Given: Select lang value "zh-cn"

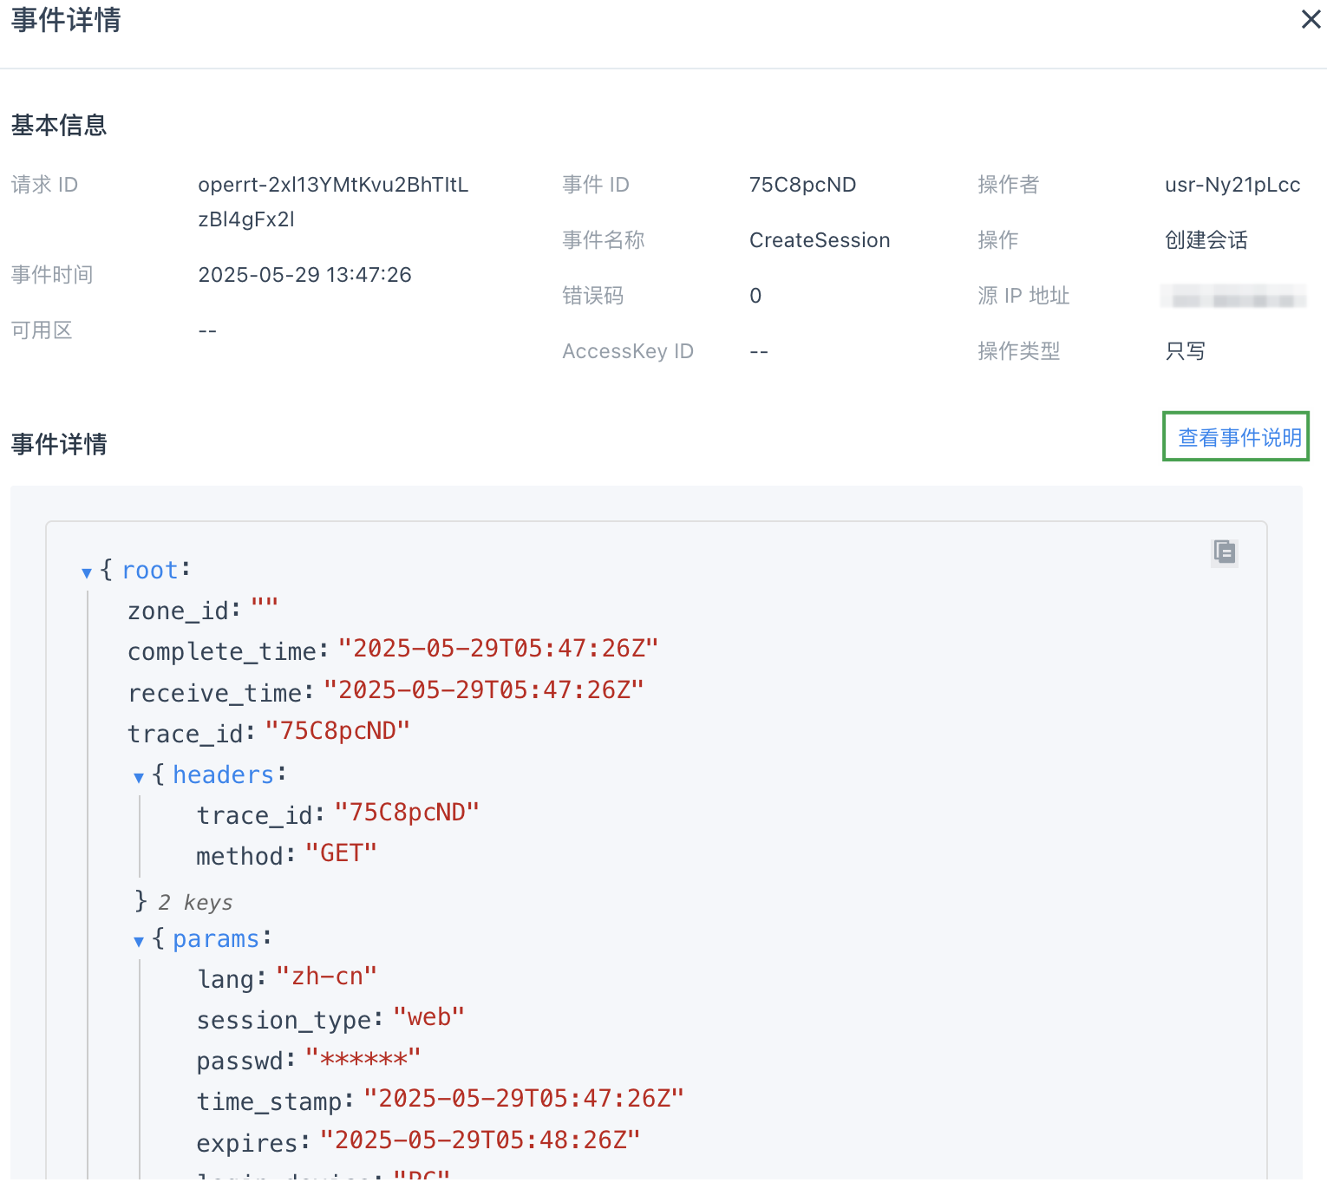Looking at the screenshot, I should [x=326, y=976].
